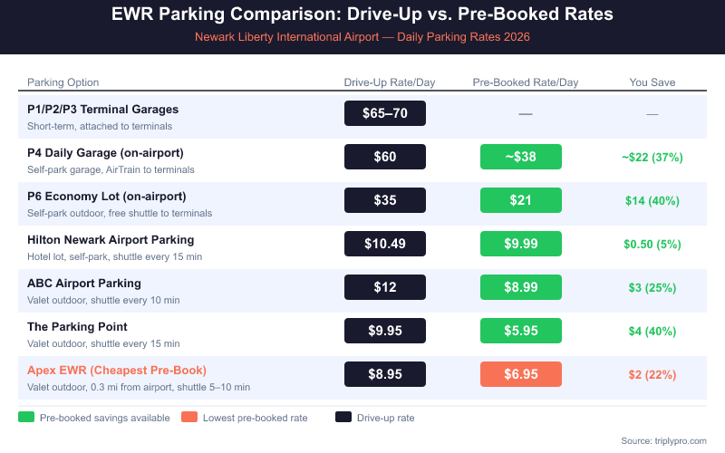The height and width of the screenshot is (453, 725).
Task: Click the orange $6.95 Apex badge
Action: [521, 374]
